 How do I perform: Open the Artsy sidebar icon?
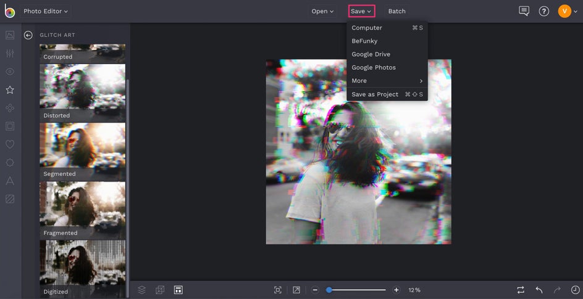point(10,108)
